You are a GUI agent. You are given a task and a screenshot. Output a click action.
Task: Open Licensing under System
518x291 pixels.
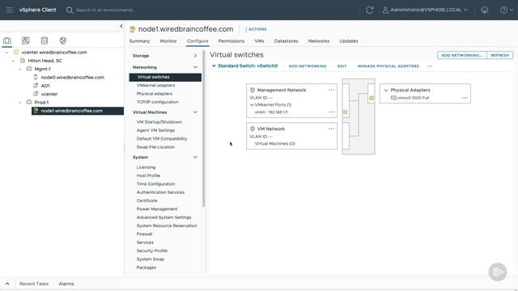tap(146, 167)
